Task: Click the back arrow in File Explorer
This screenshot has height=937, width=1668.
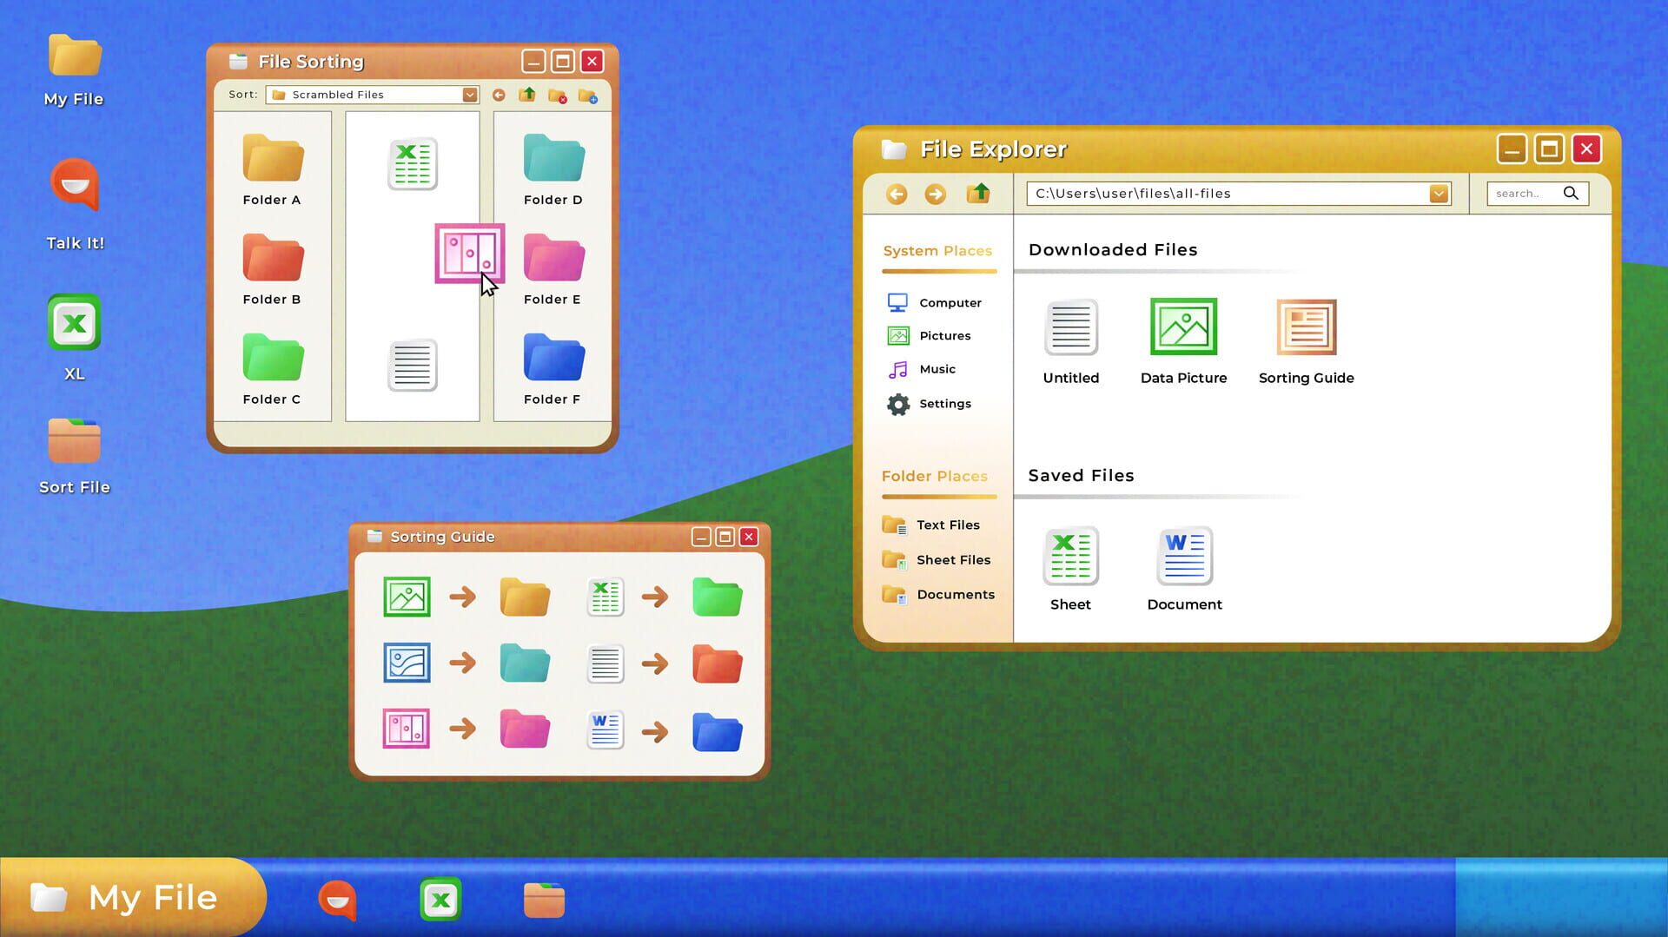Action: coord(897,194)
